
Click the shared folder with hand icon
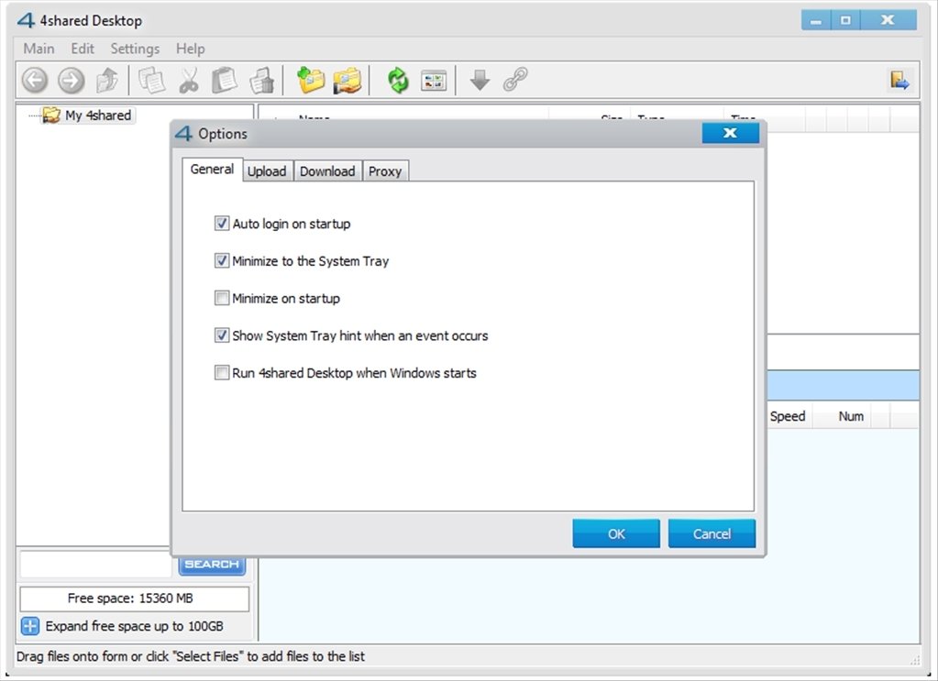point(347,80)
